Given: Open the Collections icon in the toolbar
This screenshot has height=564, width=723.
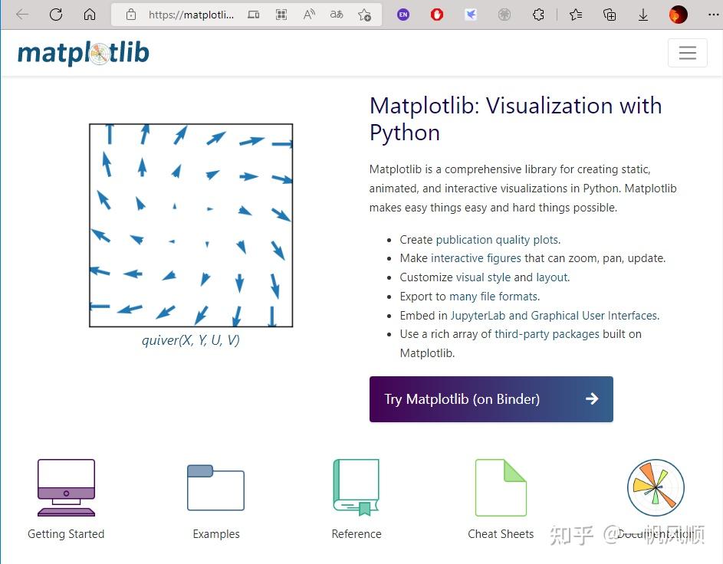Looking at the screenshot, I should 608,15.
